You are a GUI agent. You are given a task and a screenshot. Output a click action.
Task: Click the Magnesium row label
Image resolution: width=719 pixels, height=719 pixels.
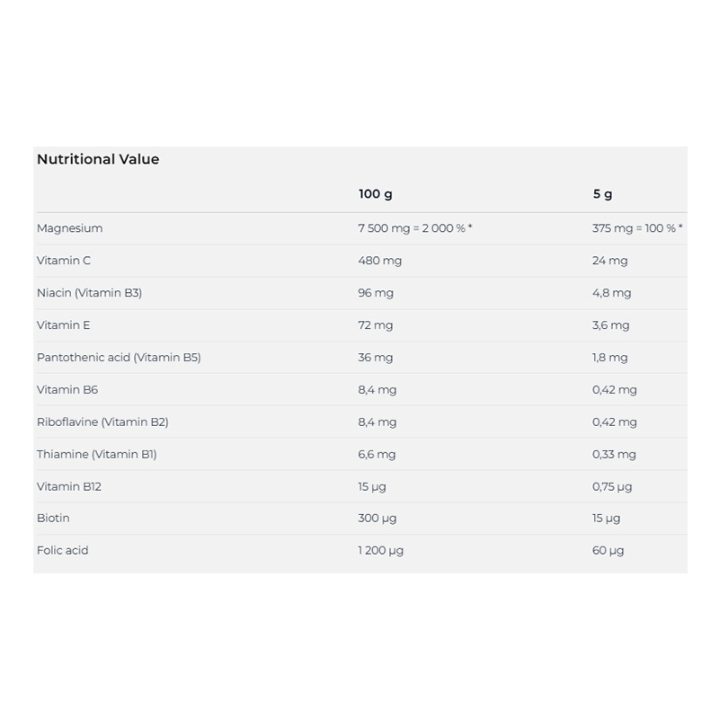coord(70,228)
